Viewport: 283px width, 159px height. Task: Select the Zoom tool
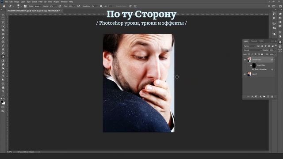(x=3, y=91)
